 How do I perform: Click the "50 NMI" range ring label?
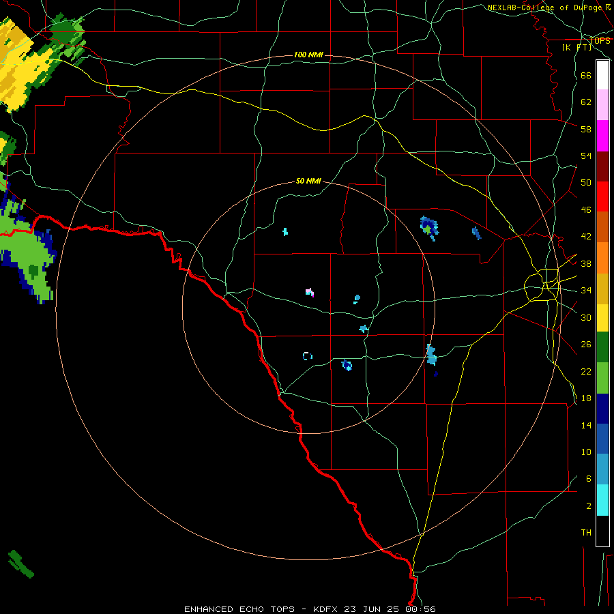pos(308,181)
